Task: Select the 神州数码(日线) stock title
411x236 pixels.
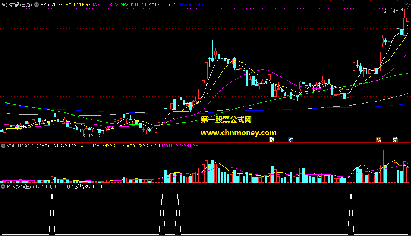Action: (x=17, y=5)
